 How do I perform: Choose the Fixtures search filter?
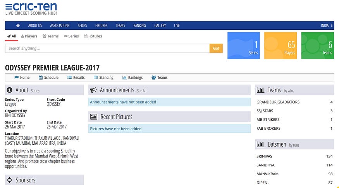(93, 36)
